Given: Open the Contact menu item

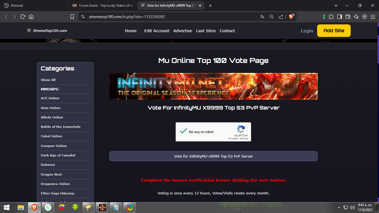Looking at the screenshot, I should [227, 31].
